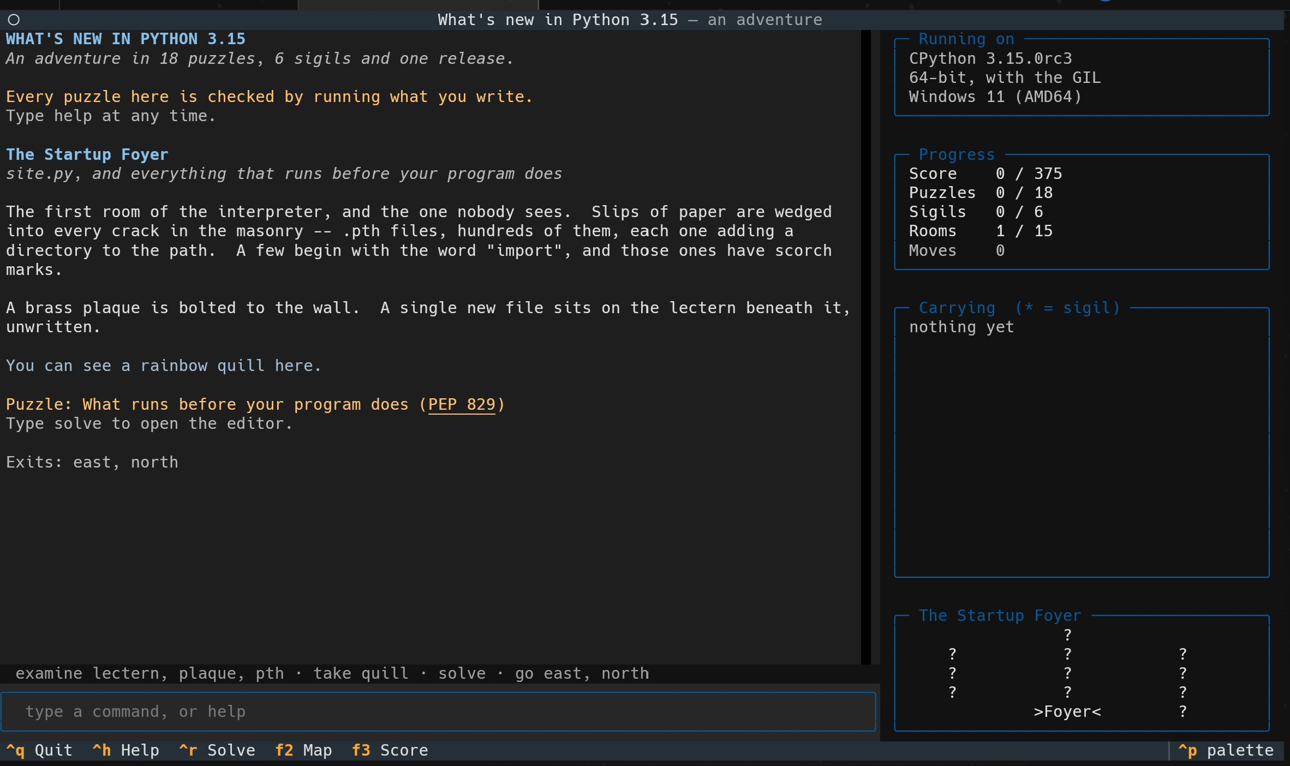Viewport: 1290px width, 766px height.
Task: Click the main text pane scrollbar
Action: (x=866, y=347)
